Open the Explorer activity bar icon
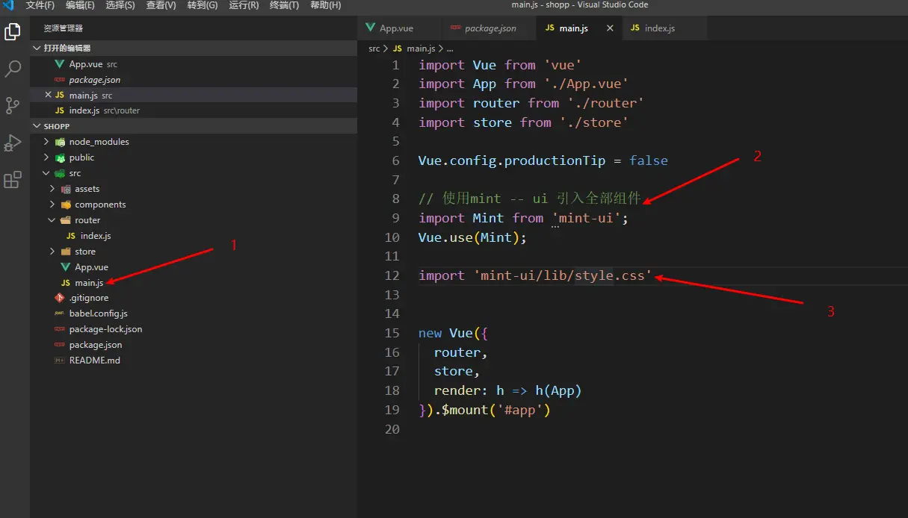This screenshot has width=908, height=518. pos(13,32)
